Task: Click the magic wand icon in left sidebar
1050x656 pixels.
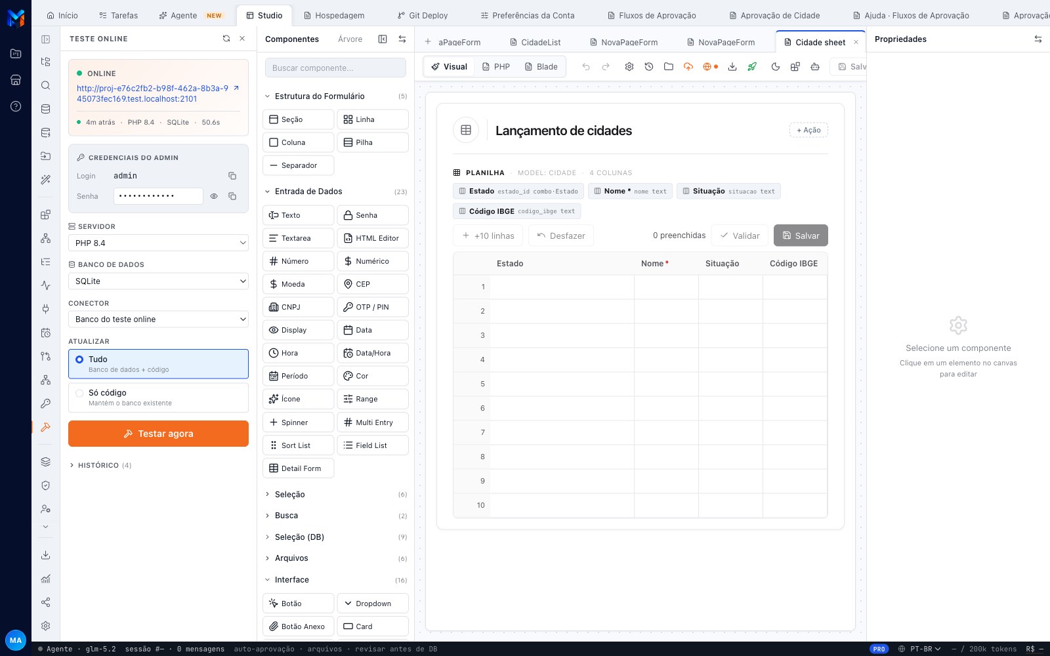Action: [45, 179]
